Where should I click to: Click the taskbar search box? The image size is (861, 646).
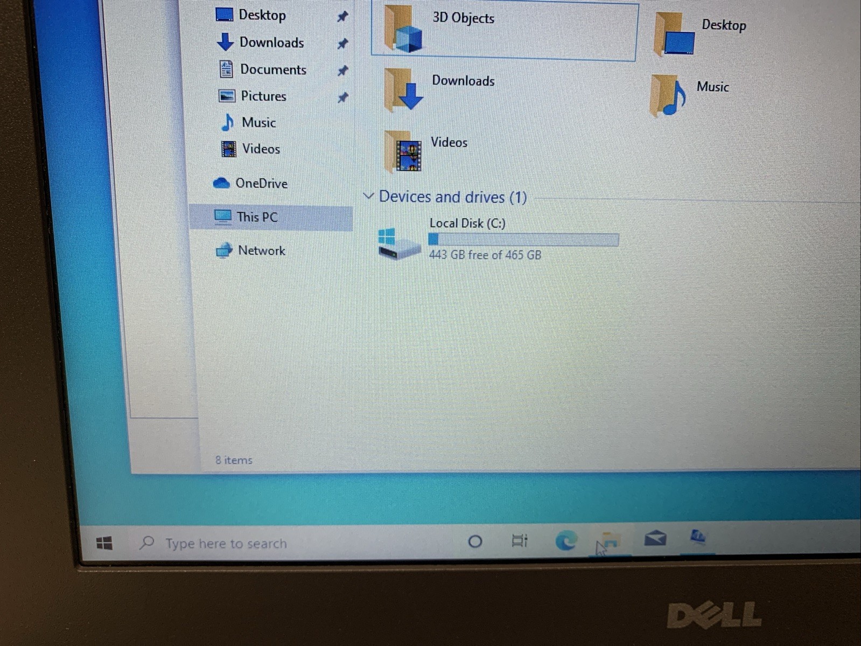pos(291,543)
